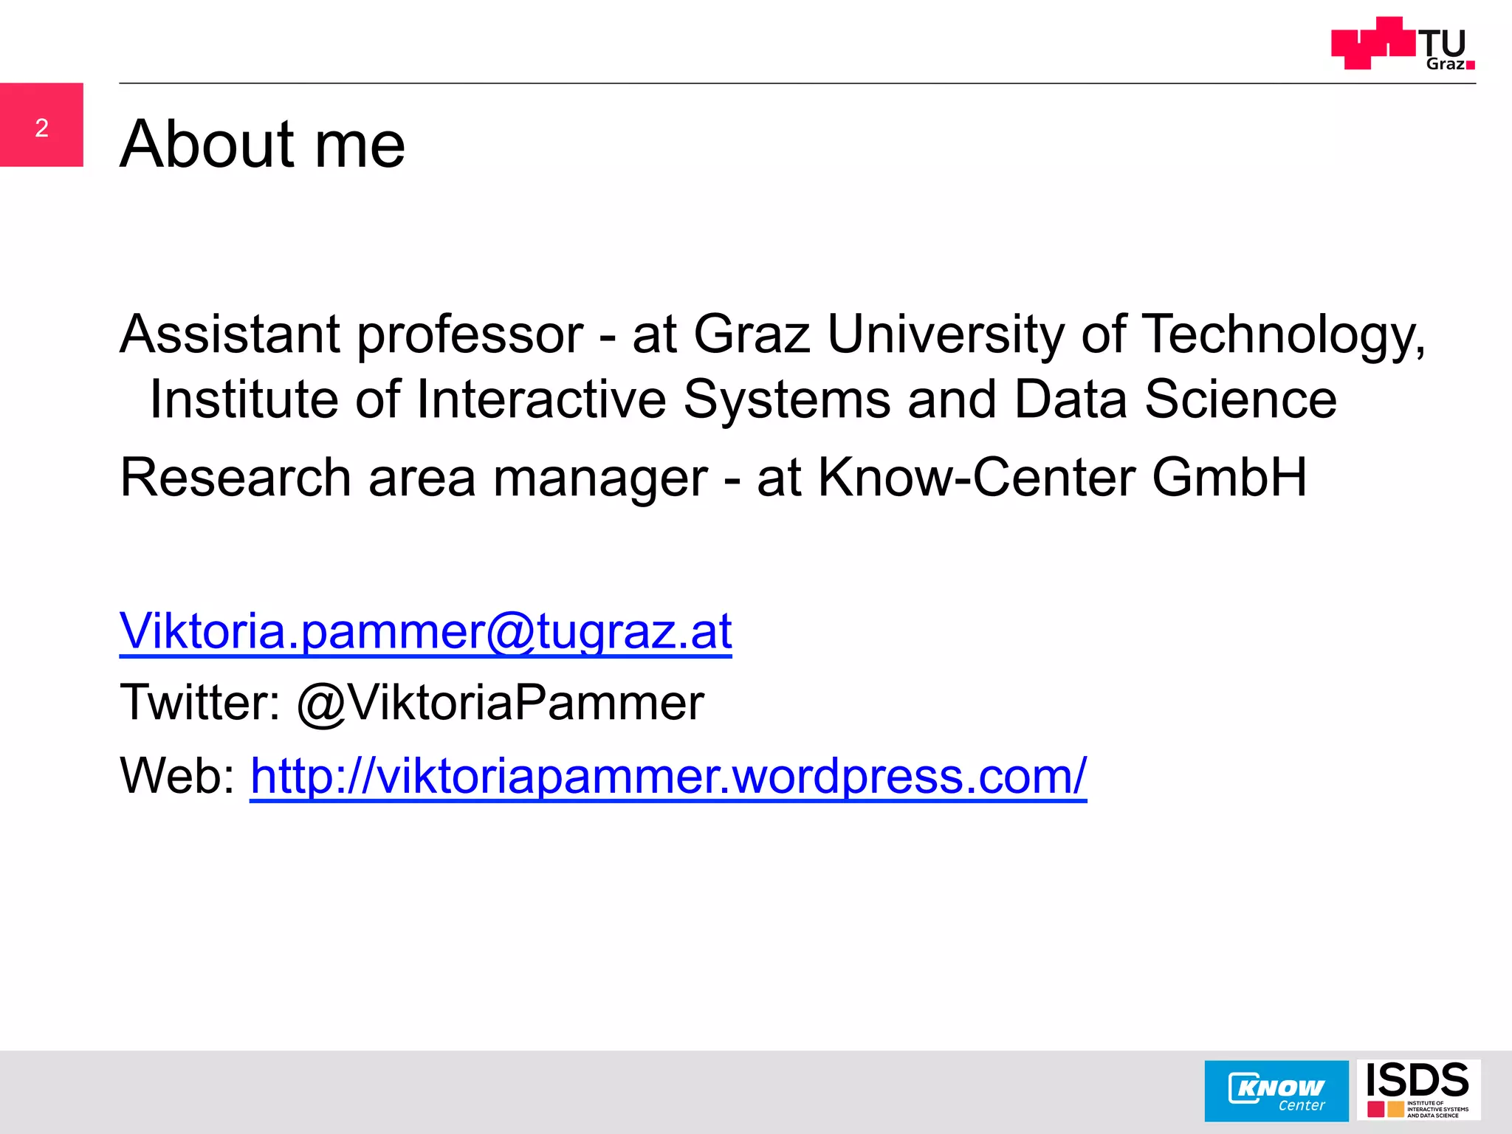Click the Institute of Interactive Systems line
The height and width of the screenshot is (1134, 1512).
point(743,399)
